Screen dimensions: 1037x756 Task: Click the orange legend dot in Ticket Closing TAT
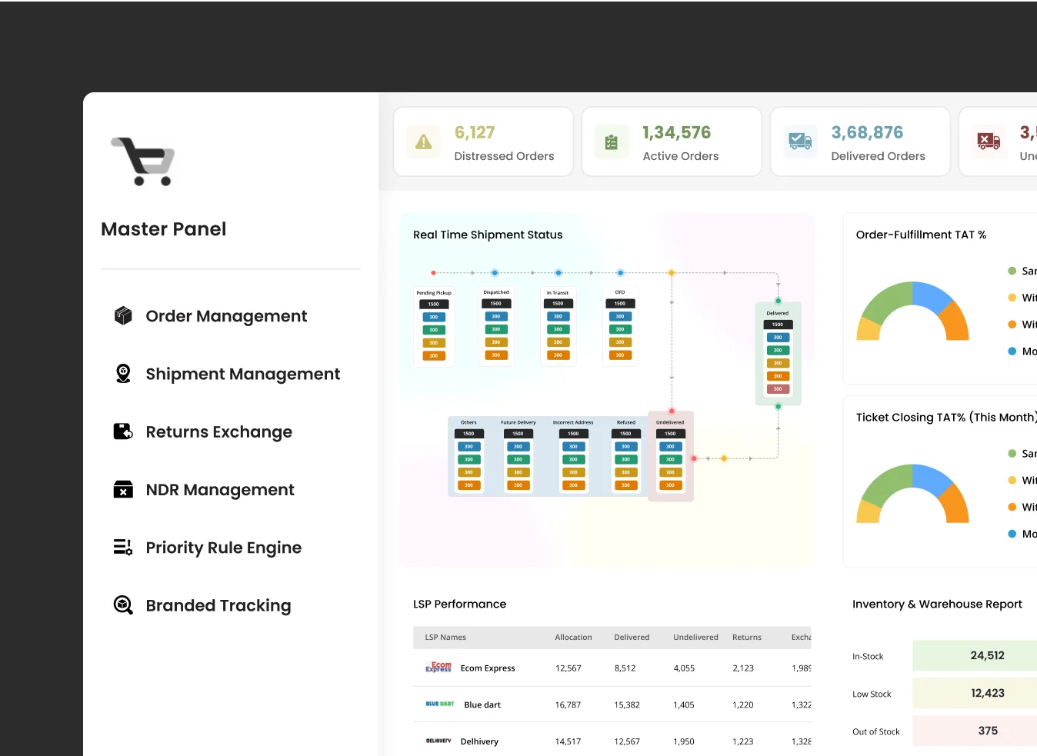1012,507
